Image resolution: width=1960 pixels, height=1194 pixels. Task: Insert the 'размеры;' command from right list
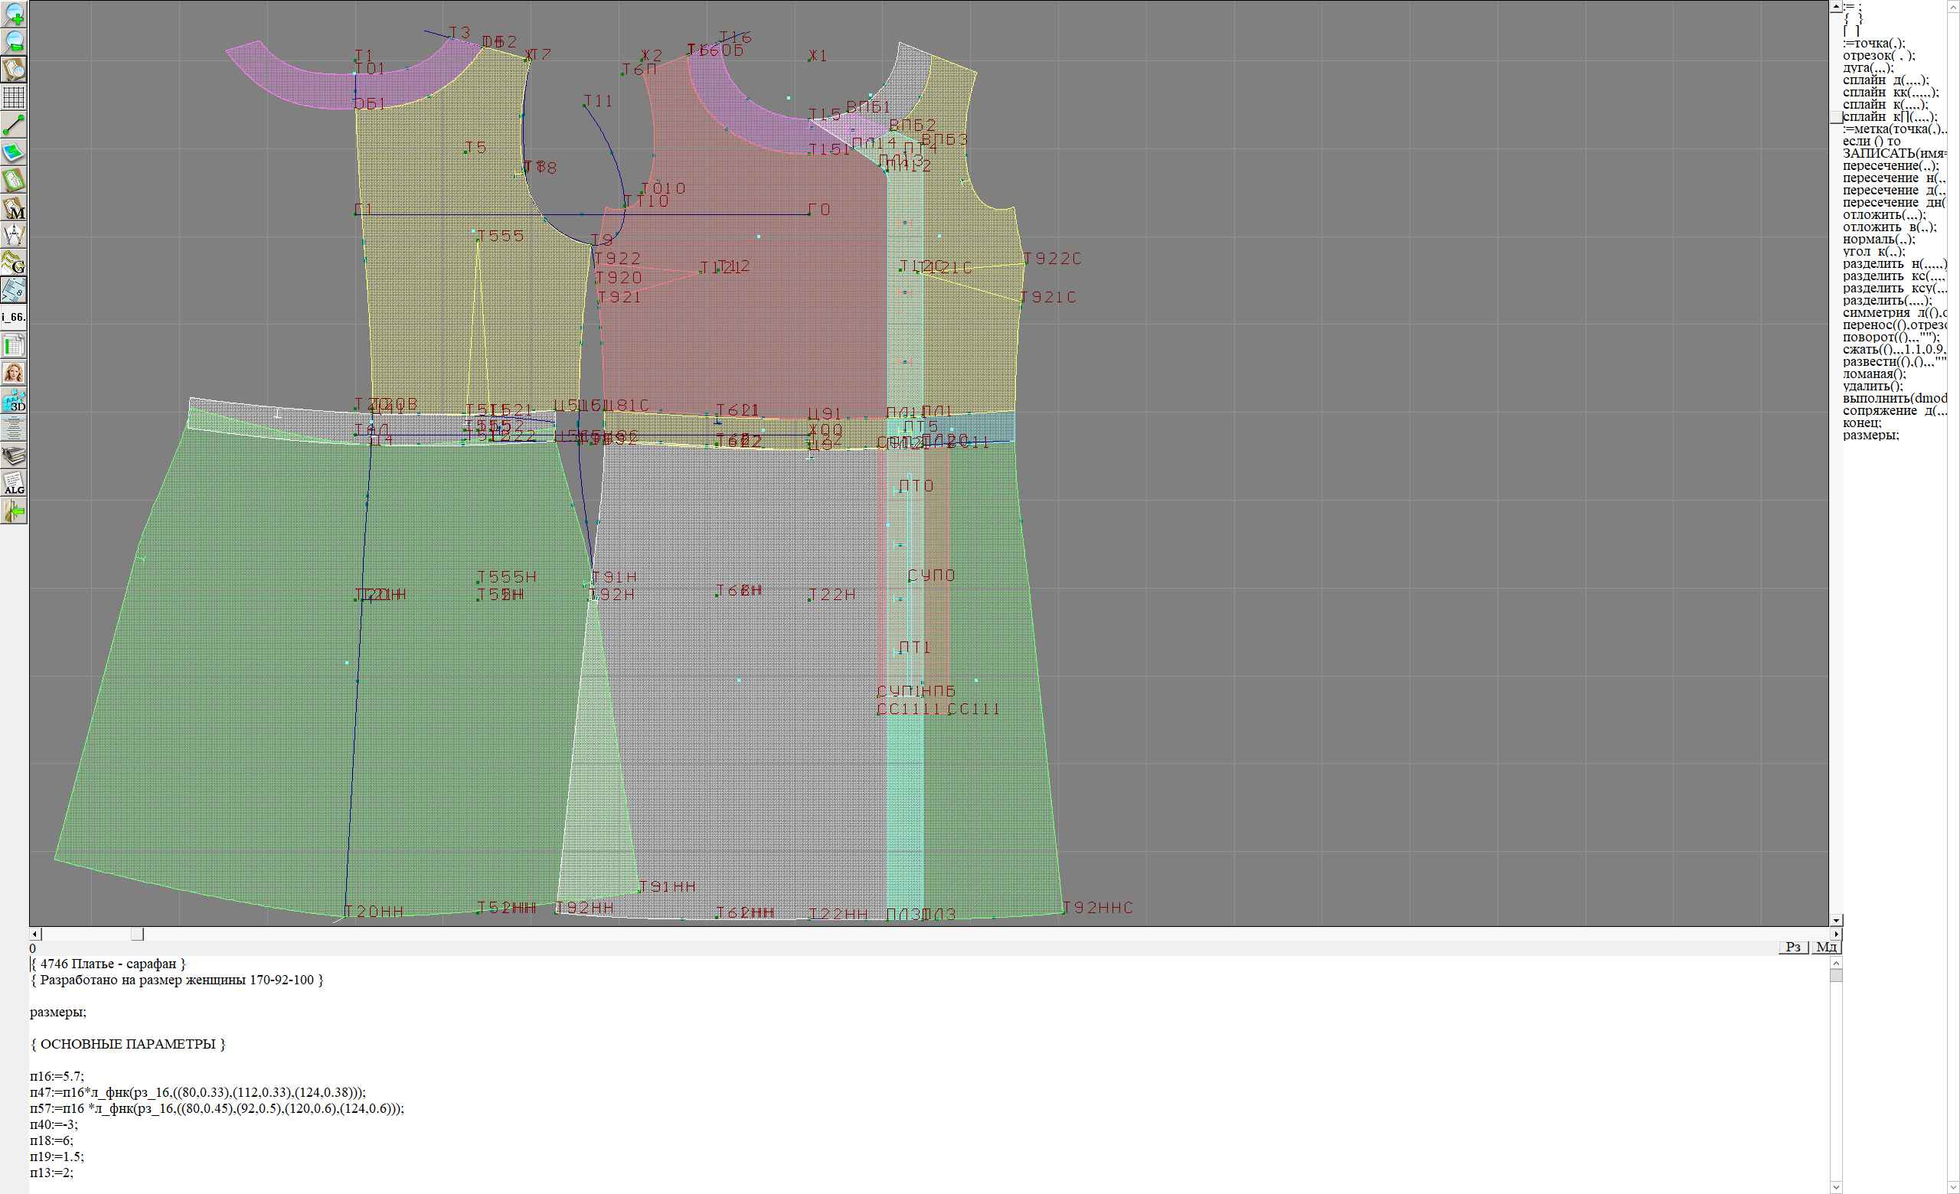1870,435
